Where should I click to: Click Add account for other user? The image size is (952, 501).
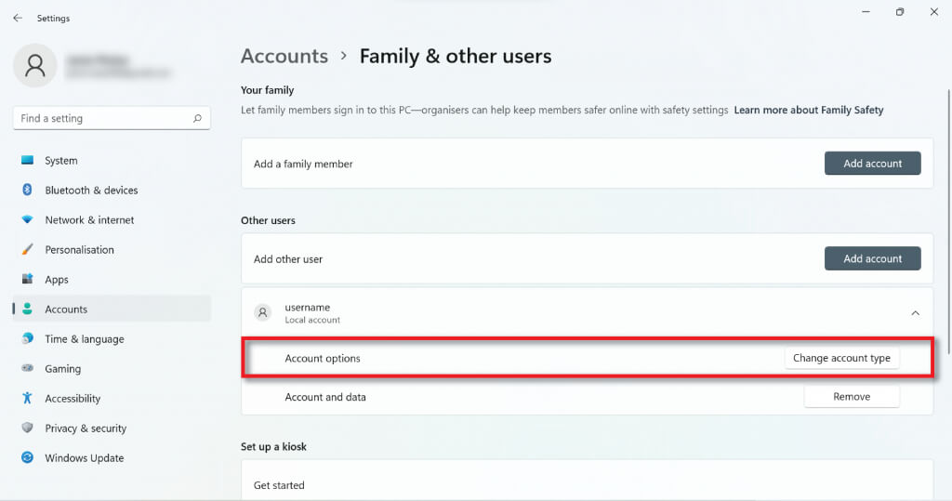(872, 259)
